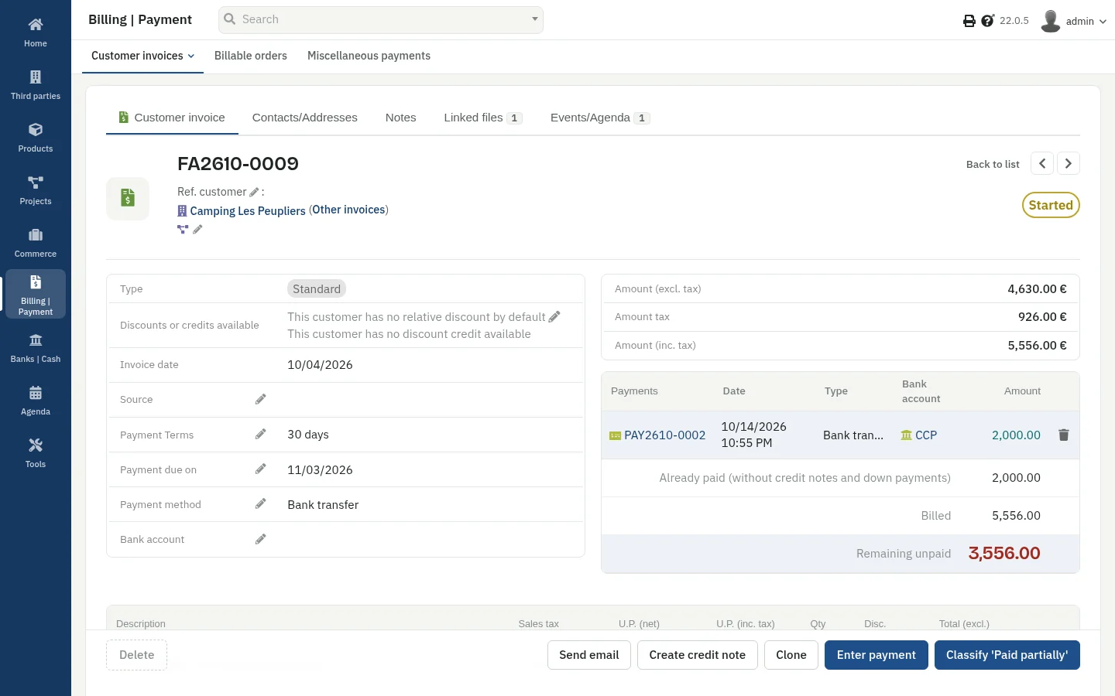Open CCP bank account link
This screenshot has width=1115, height=696.
tap(919, 435)
